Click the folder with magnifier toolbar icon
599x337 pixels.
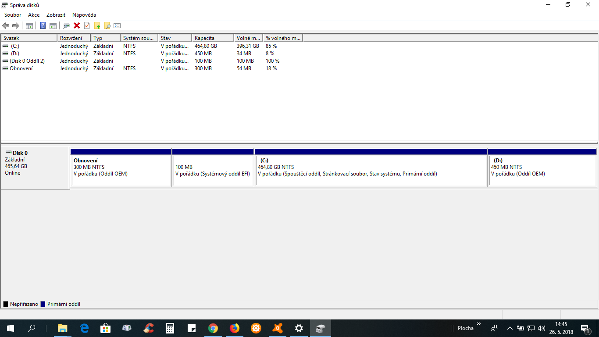pyautogui.click(x=107, y=25)
